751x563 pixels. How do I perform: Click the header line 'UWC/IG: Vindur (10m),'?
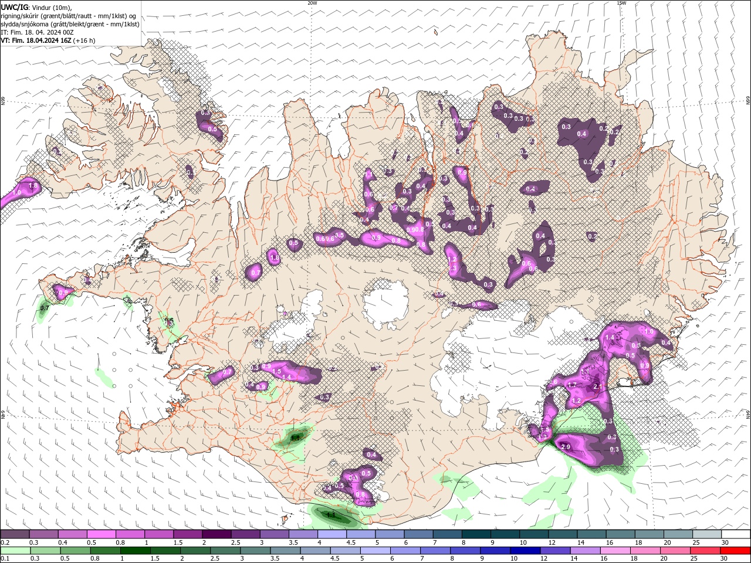pos(38,7)
